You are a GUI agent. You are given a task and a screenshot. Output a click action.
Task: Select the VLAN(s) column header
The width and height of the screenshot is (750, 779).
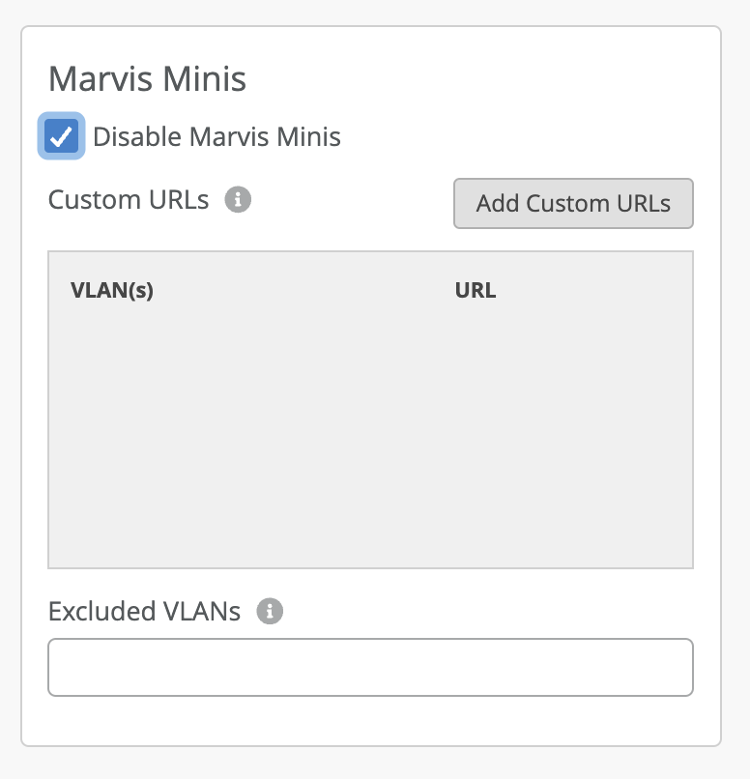(112, 290)
